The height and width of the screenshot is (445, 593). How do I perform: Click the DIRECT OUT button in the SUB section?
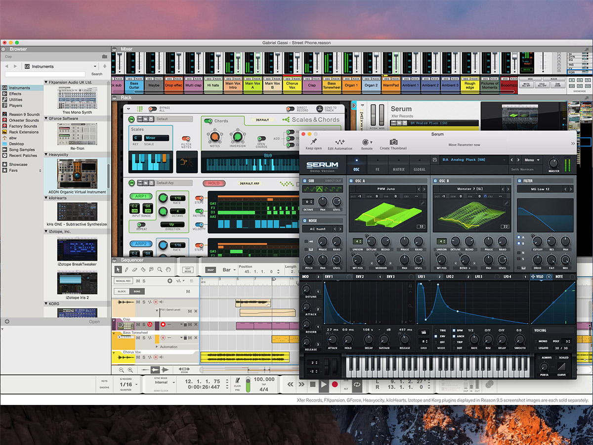point(334,181)
